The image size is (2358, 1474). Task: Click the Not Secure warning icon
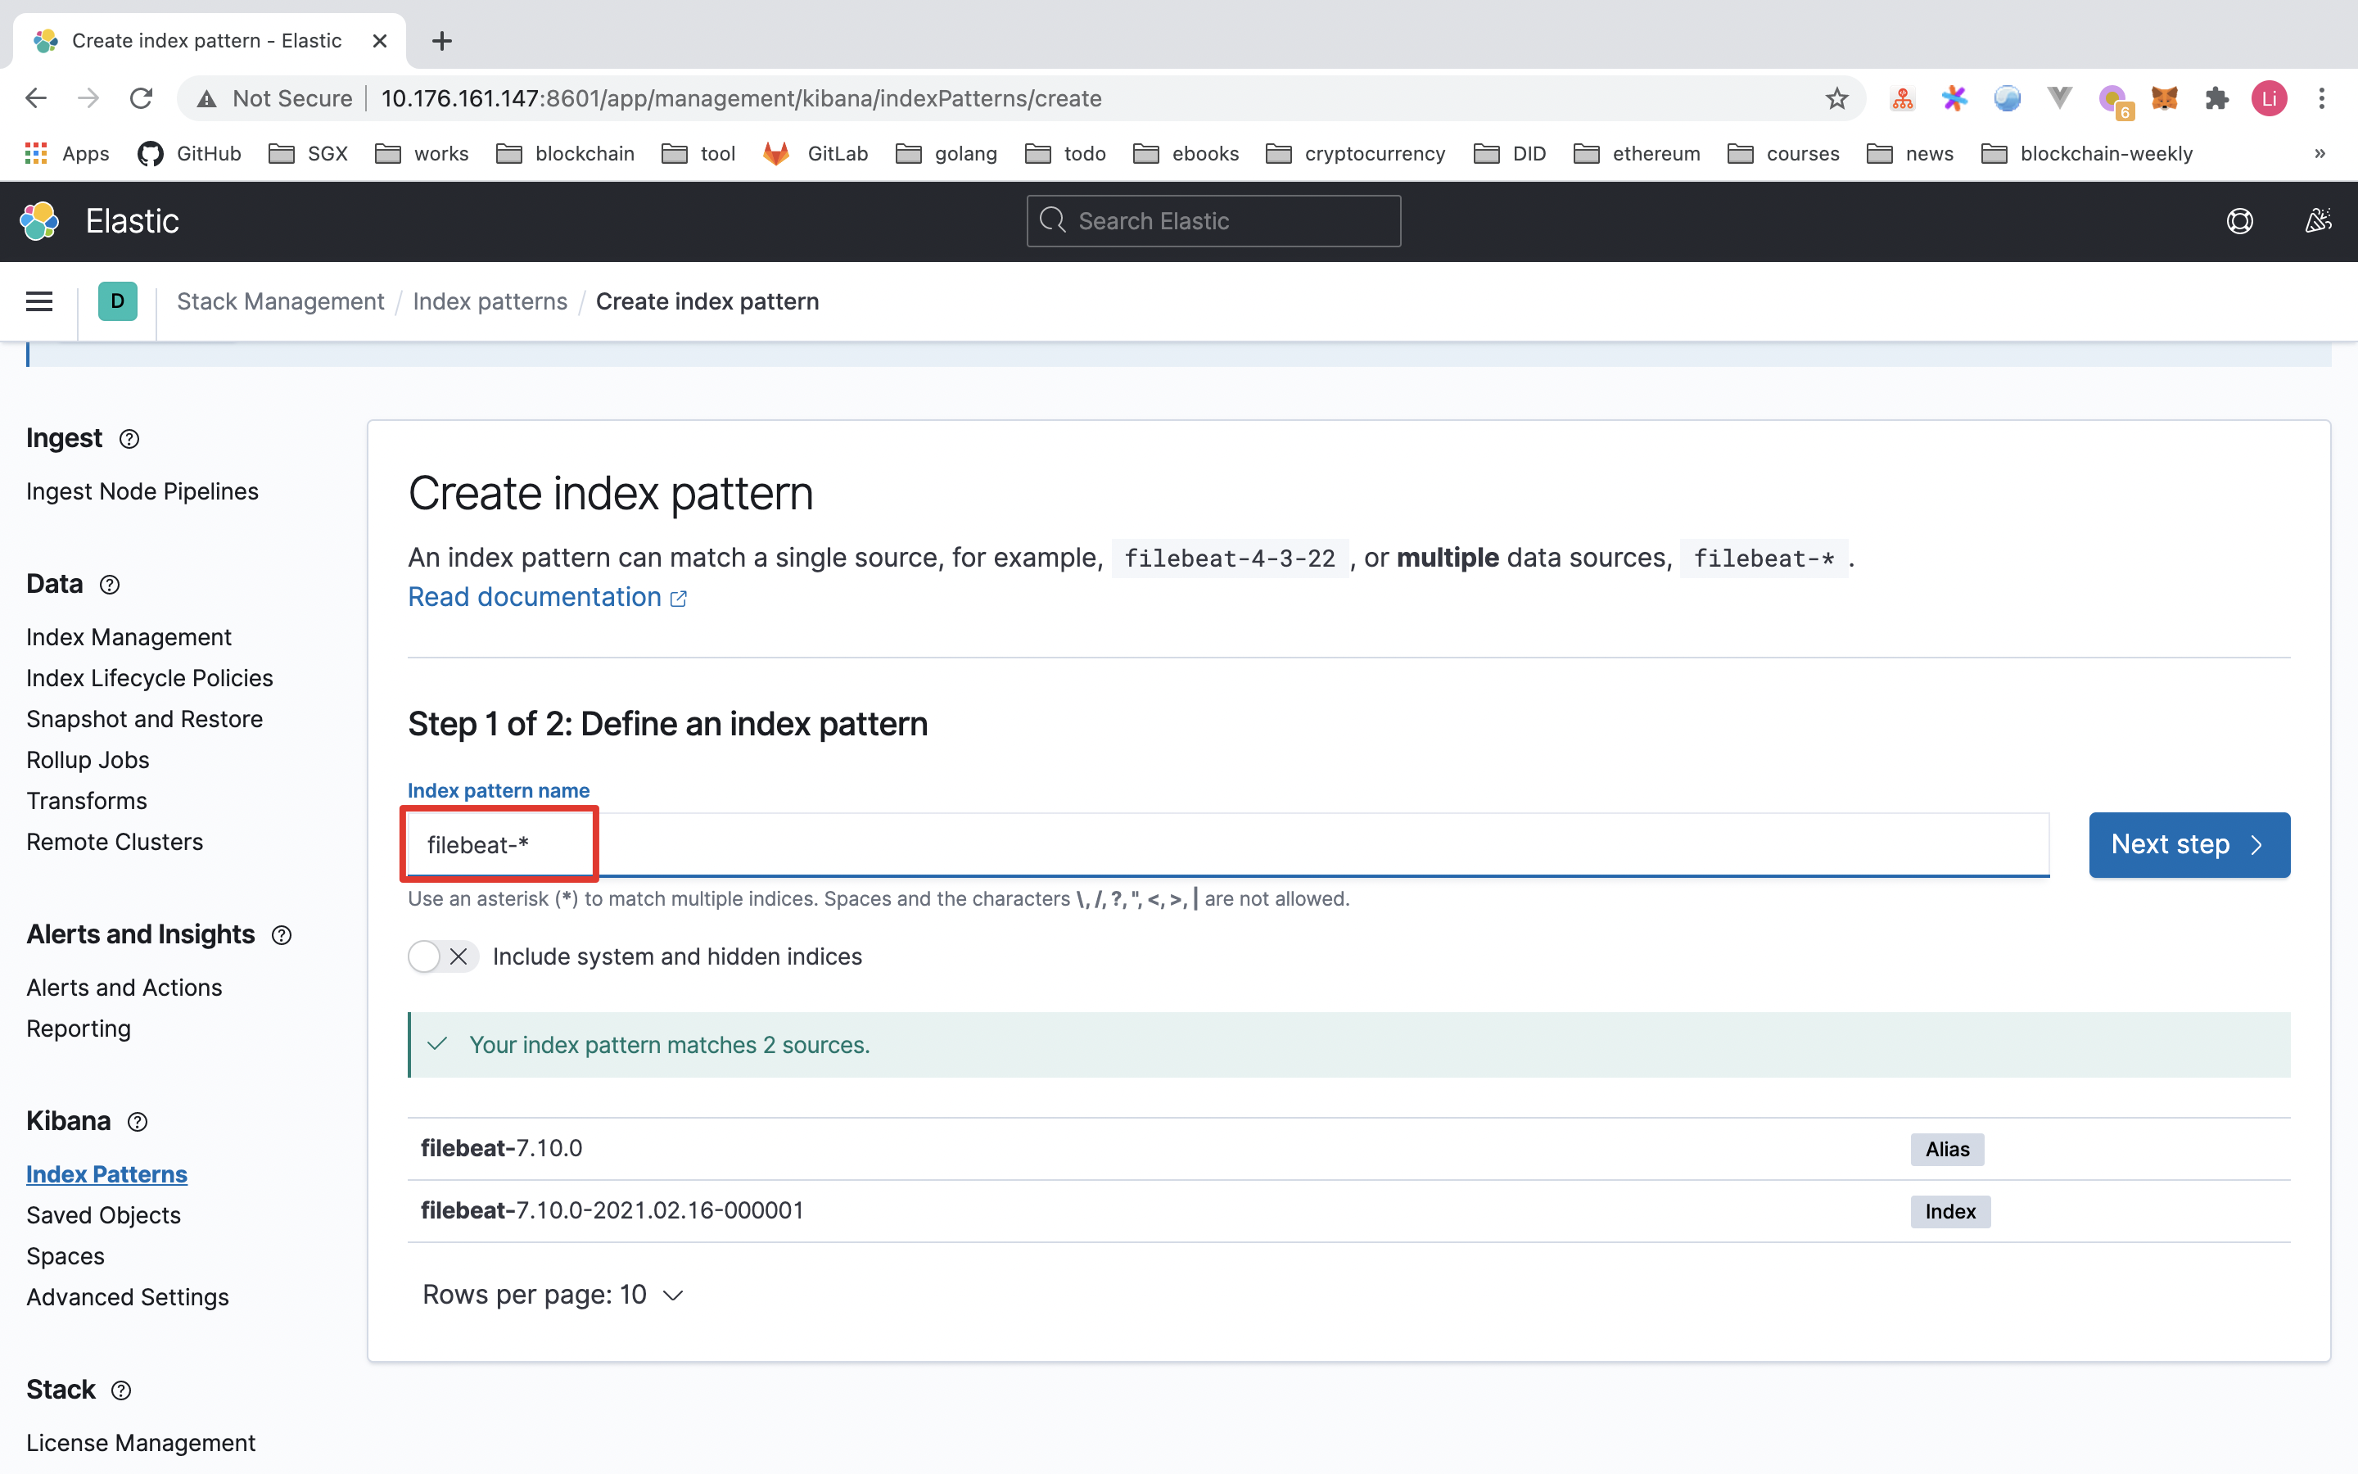click(206, 98)
